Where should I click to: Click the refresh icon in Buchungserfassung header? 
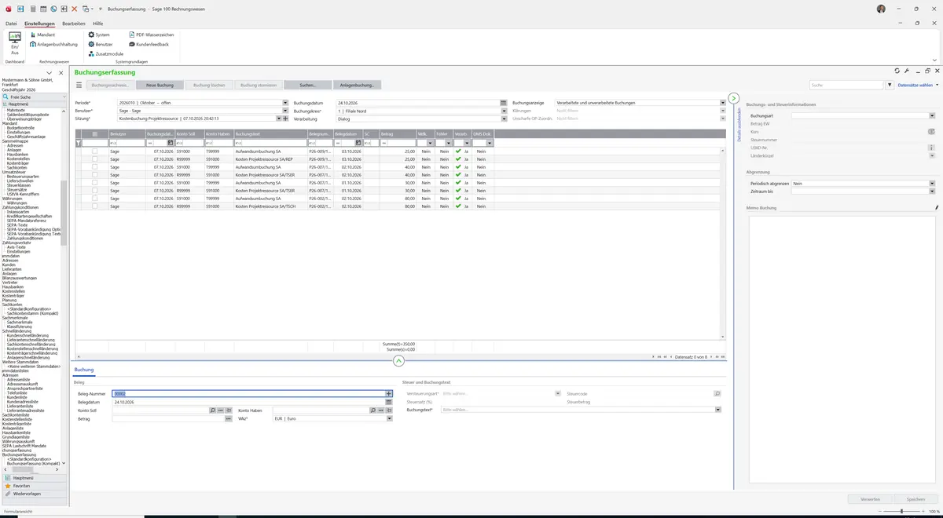pos(897,71)
